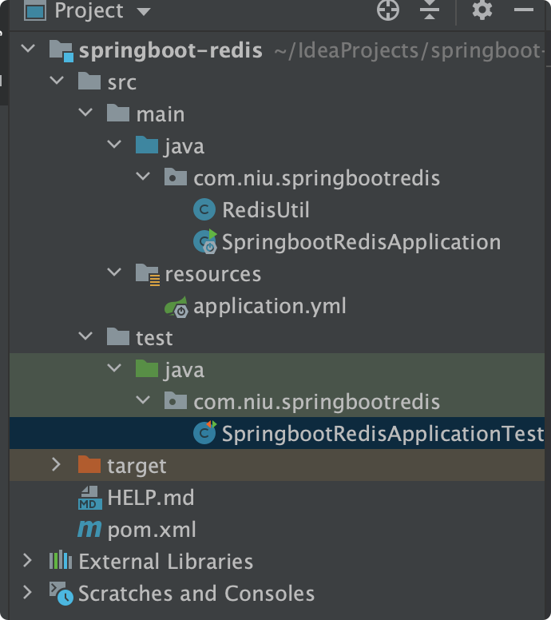The image size is (551, 620).
Task: Expand the target folder
Action: (56, 465)
